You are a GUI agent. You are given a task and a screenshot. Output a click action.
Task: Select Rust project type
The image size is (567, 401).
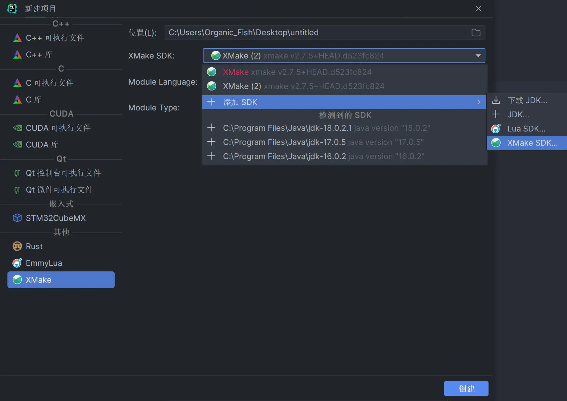pyautogui.click(x=61, y=246)
